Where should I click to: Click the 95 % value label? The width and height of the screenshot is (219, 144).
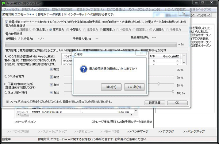[180, 70]
